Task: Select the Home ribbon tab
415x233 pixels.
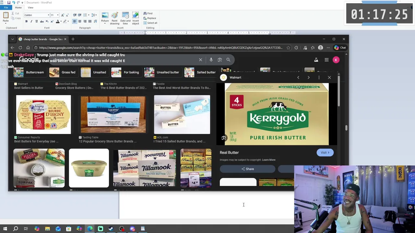Action: click(18, 7)
